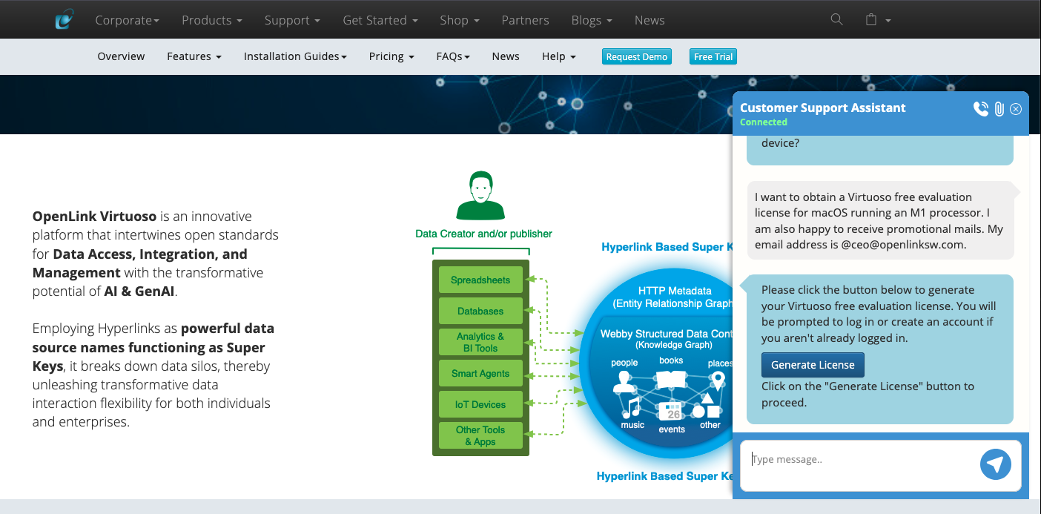Open the Help dropdown menu

click(x=559, y=56)
